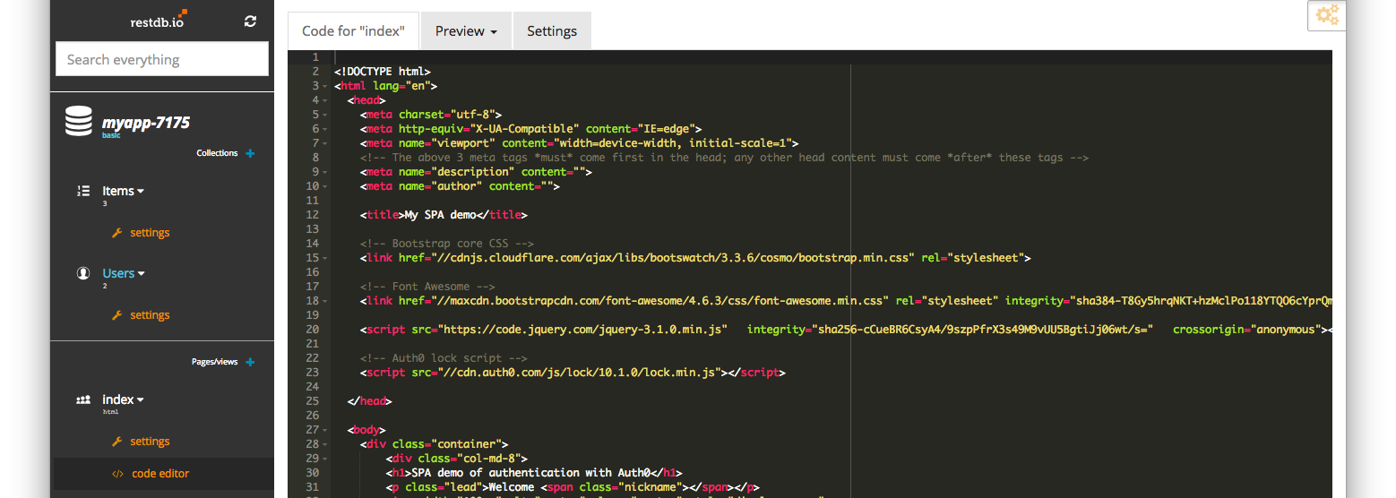Click the user icon beside Users
The image size is (1396, 498).
tap(83, 273)
